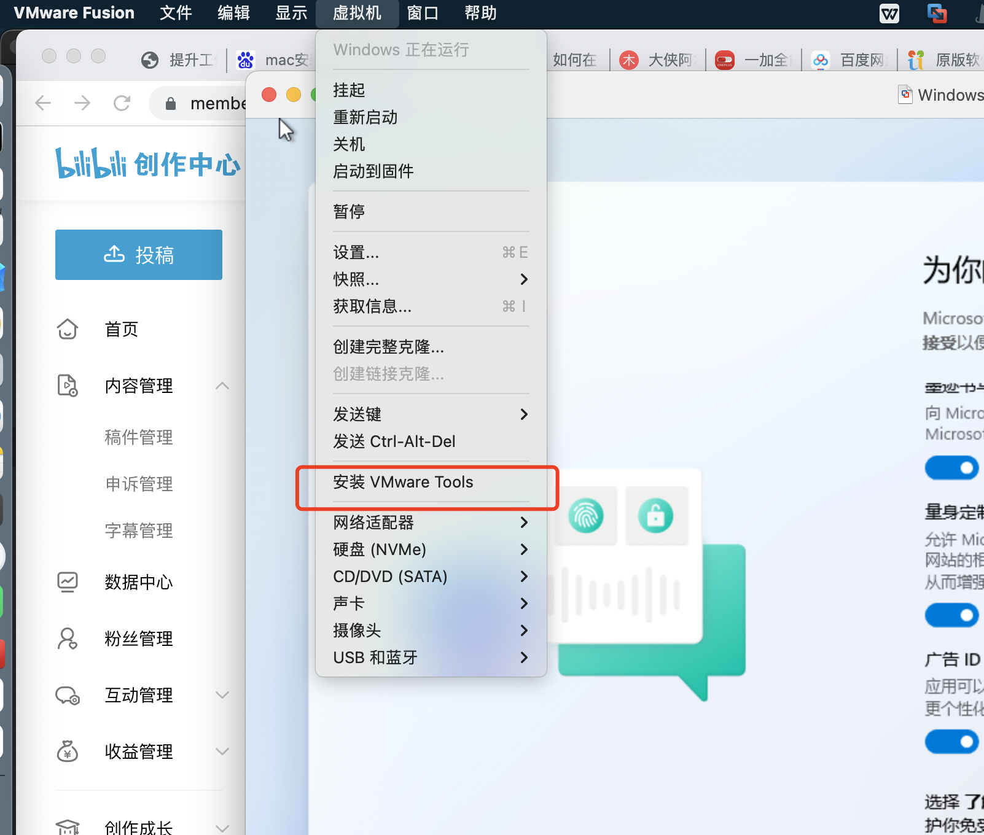The image size is (984, 835).
Task: Open the 网络适配器 submenu
Action: coord(431,522)
